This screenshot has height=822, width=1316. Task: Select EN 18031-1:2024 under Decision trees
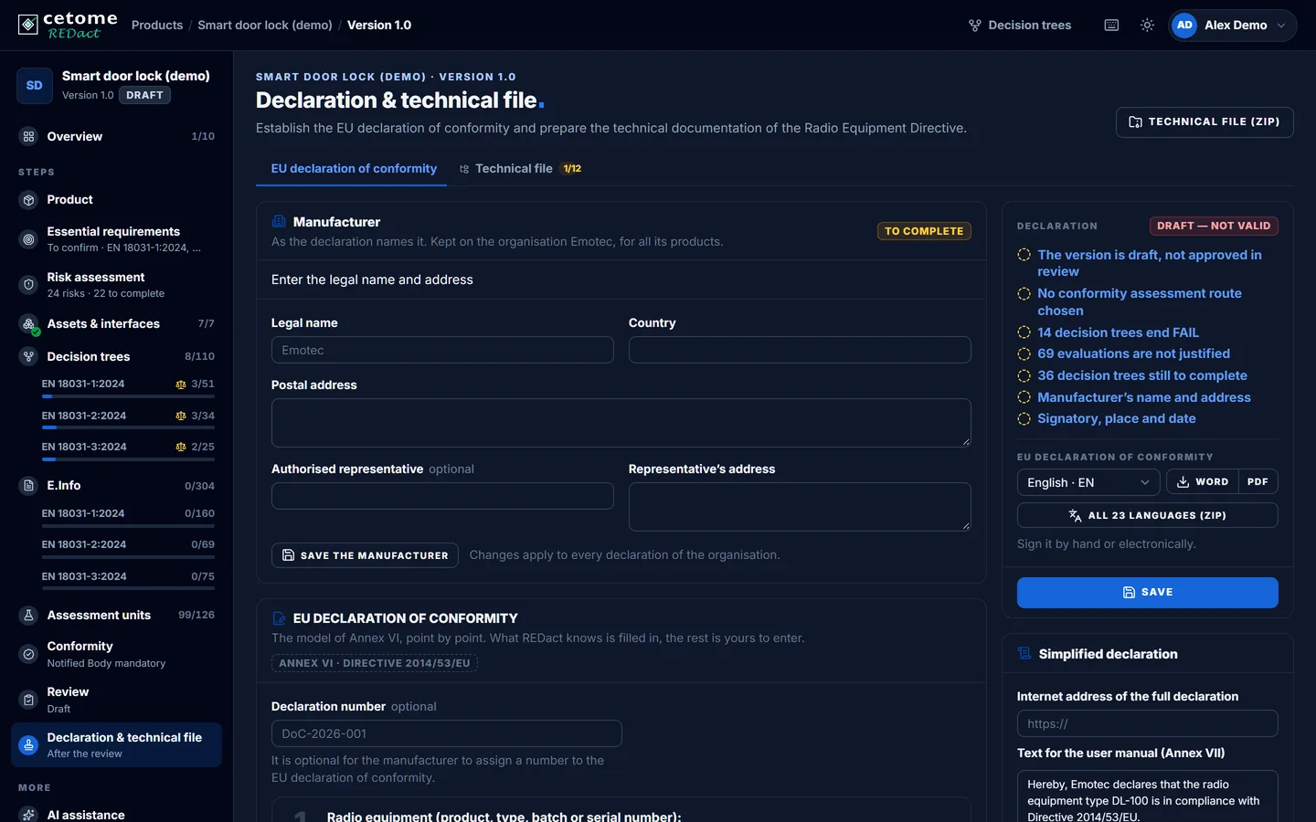pyautogui.click(x=128, y=388)
